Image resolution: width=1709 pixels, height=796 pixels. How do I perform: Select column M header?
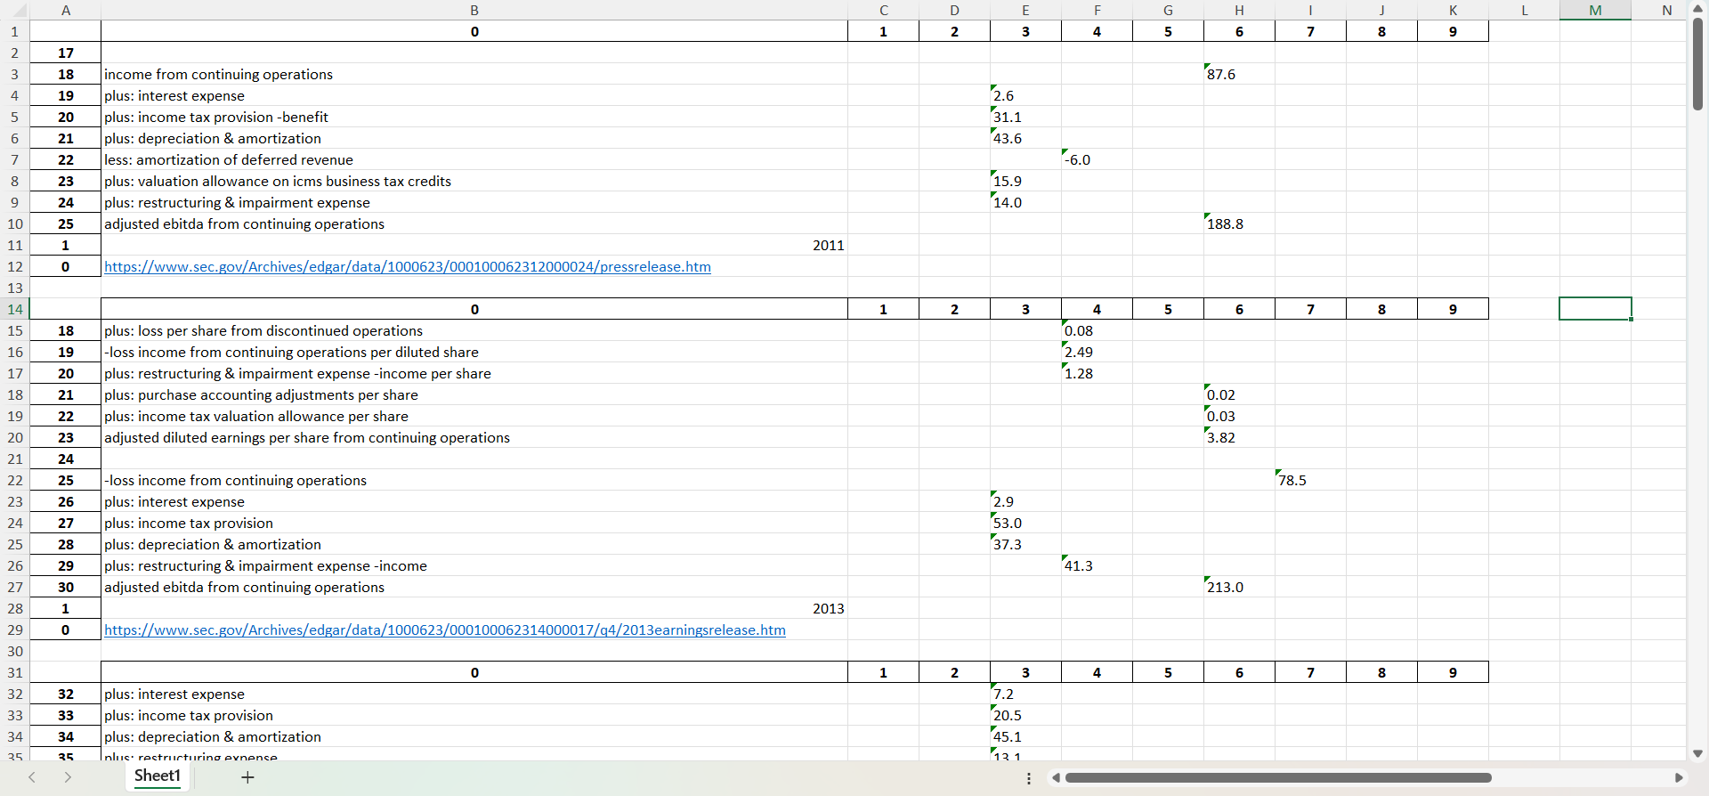1595,10
